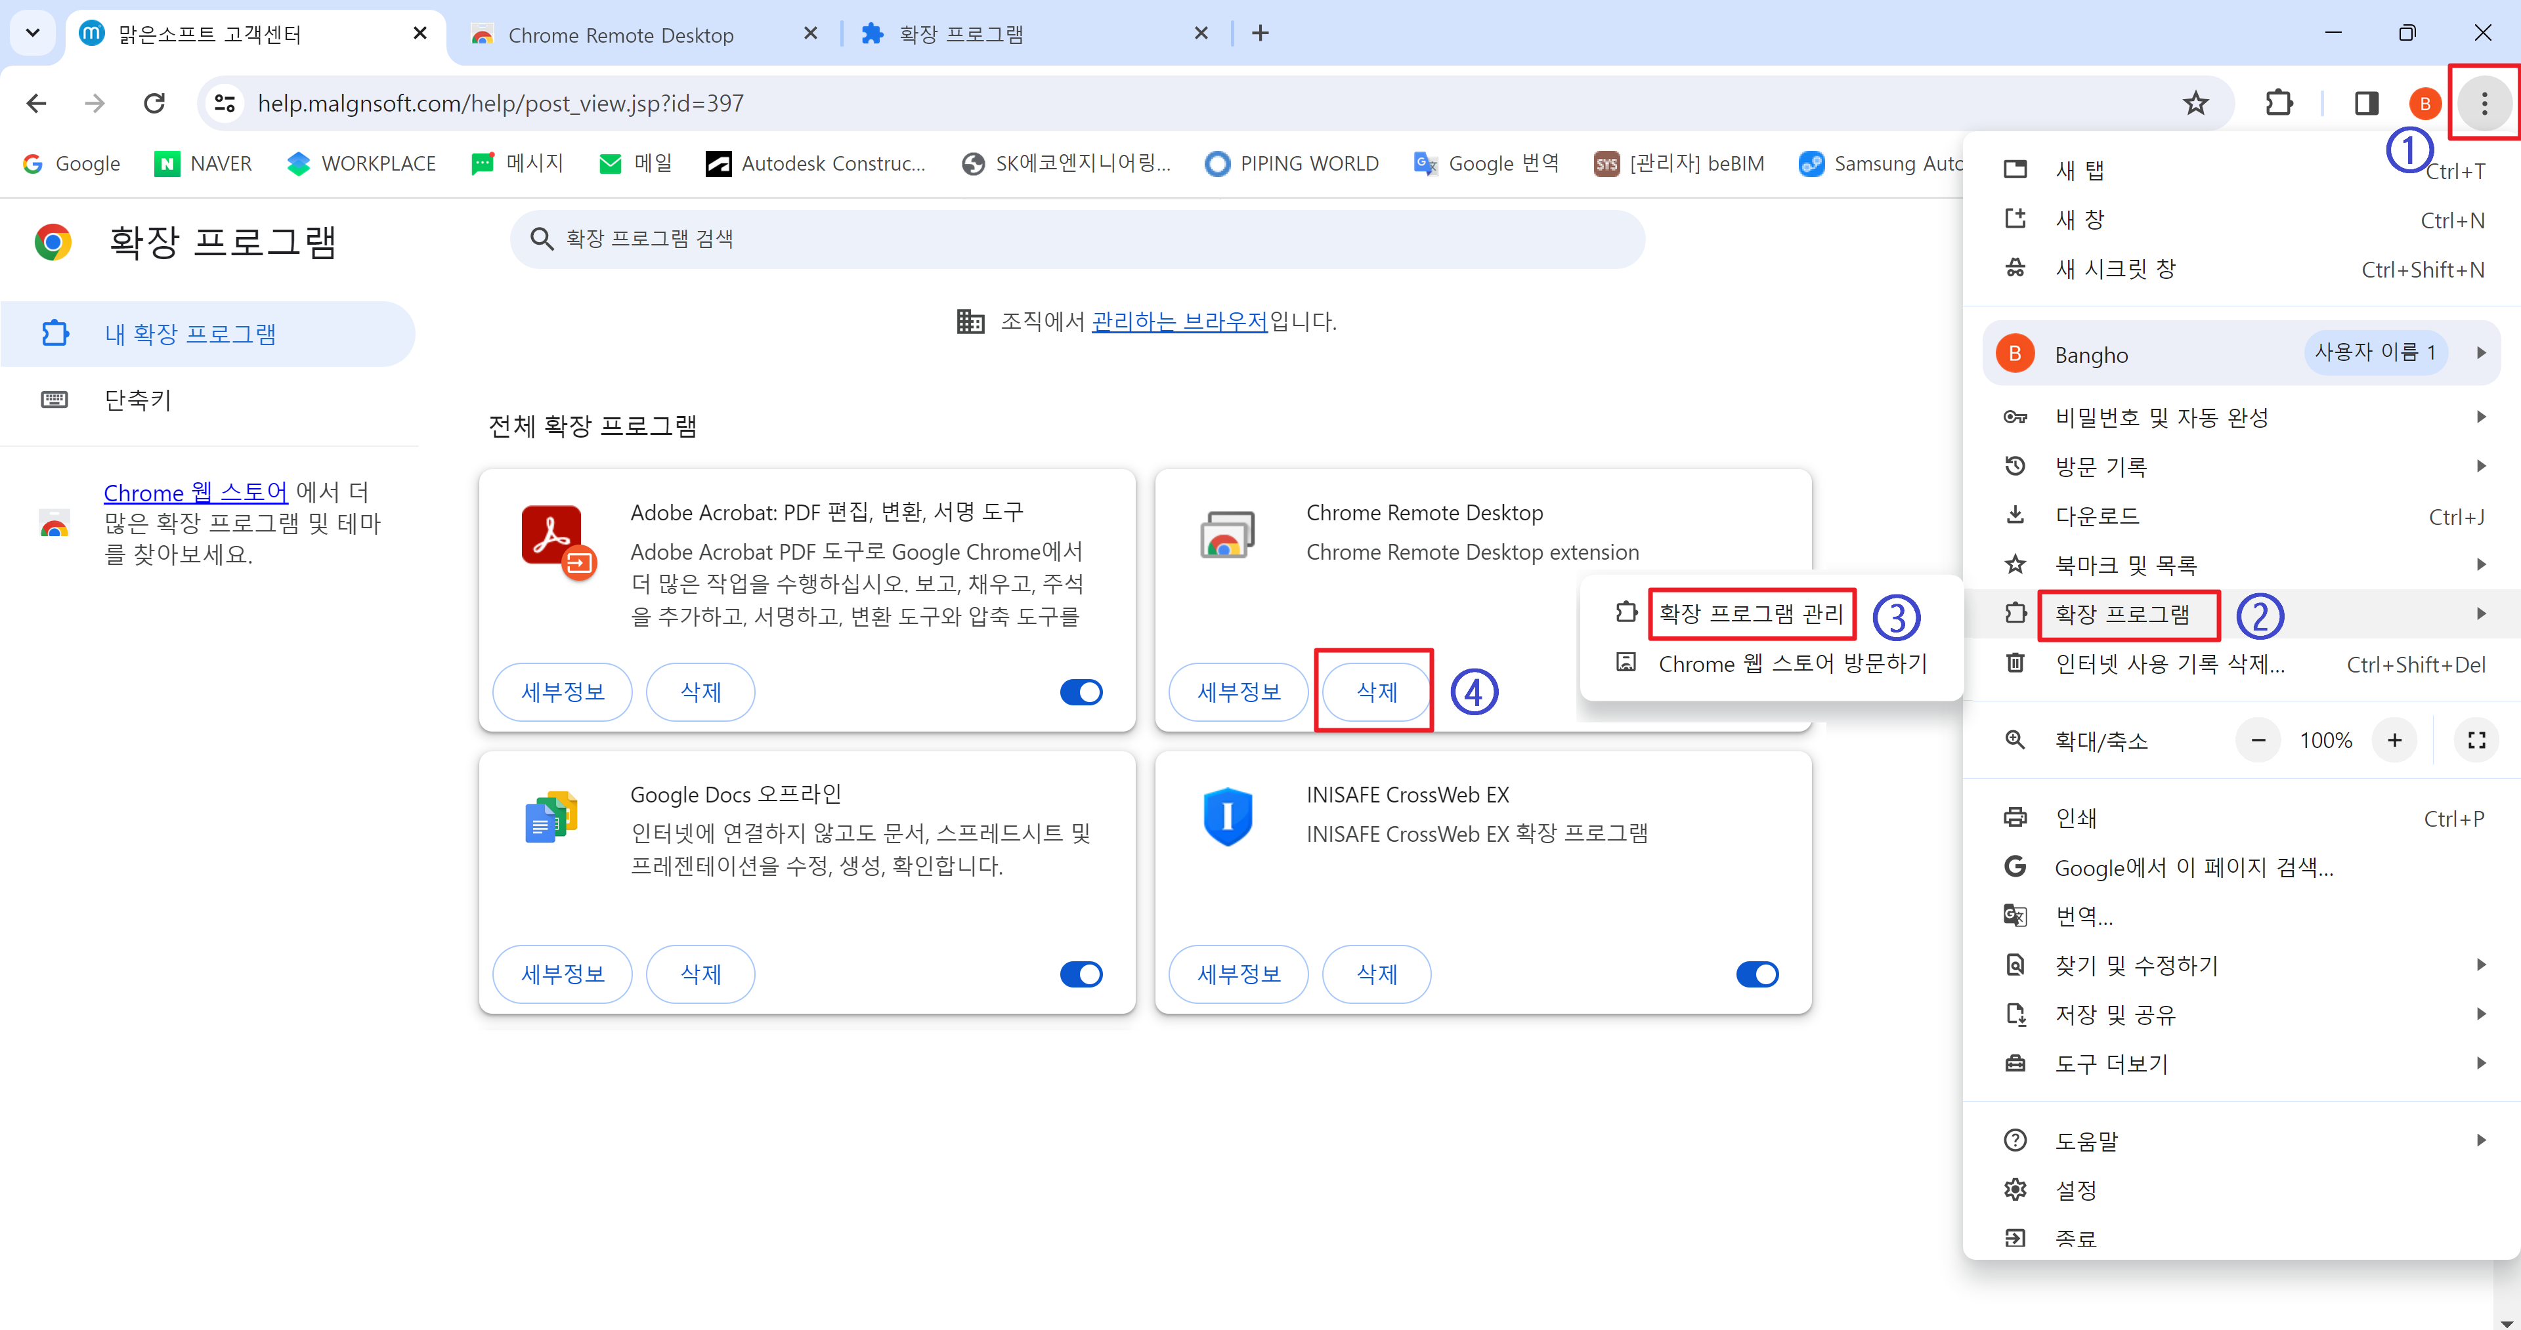Open the 메일 bookmark
The width and height of the screenshot is (2521, 1330).
[635, 163]
